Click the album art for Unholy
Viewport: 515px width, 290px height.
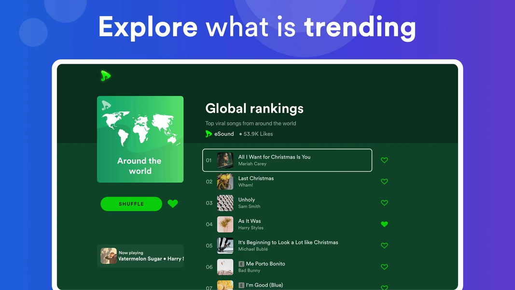(225, 203)
